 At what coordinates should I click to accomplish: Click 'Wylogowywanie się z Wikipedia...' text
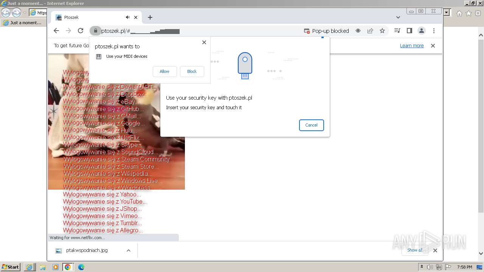click(108, 173)
